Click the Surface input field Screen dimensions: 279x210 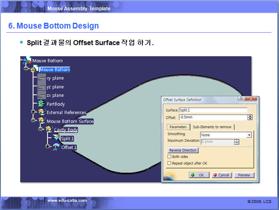(x=213, y=110)
